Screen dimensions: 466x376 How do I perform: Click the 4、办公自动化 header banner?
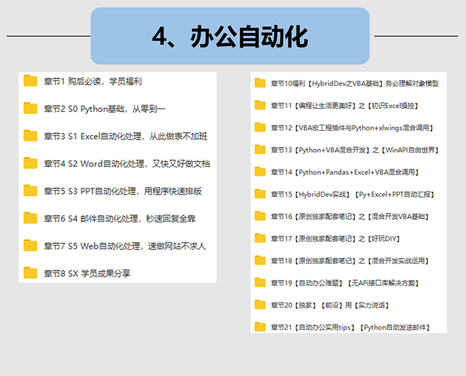click(230, 36)
